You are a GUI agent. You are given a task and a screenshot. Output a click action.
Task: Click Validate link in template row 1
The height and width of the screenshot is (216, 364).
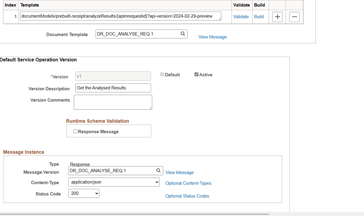[x=241, y=17]
